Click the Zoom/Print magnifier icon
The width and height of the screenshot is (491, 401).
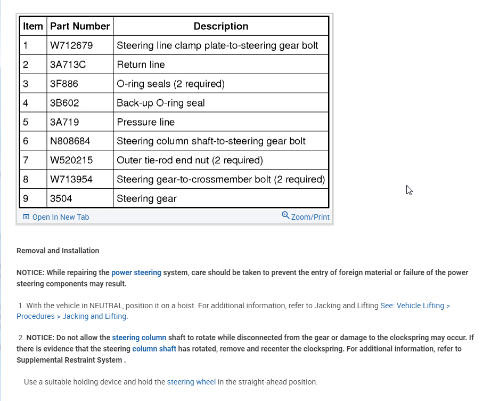[x=285, y=215]
